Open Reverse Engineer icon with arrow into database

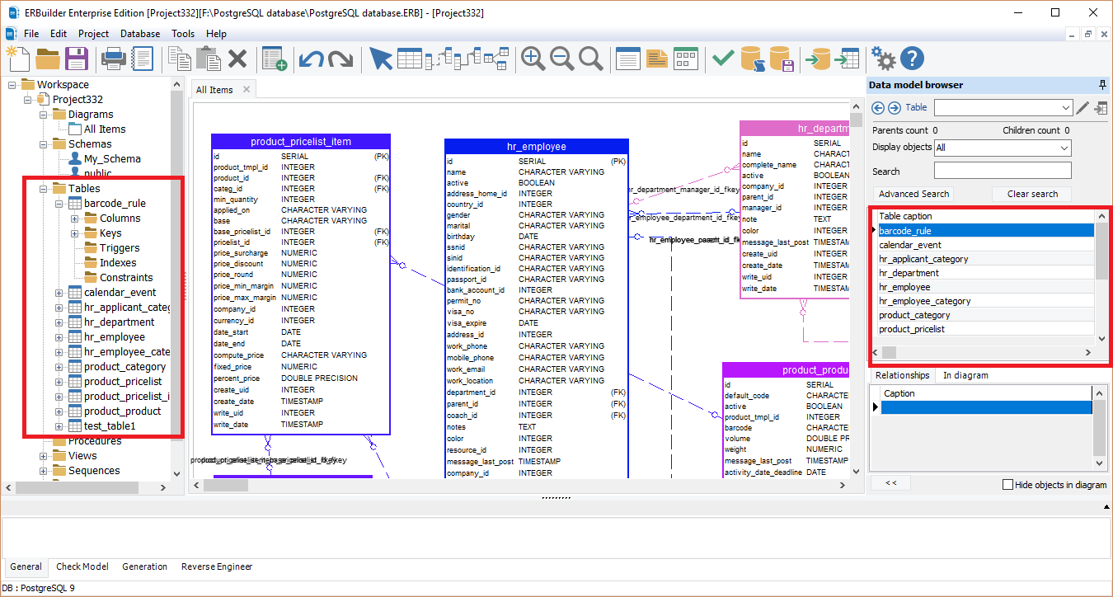tap(819, 59)
